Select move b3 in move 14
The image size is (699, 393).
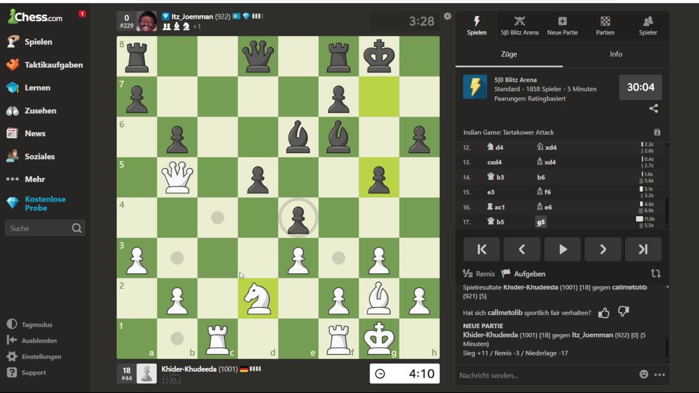point(495,177)
